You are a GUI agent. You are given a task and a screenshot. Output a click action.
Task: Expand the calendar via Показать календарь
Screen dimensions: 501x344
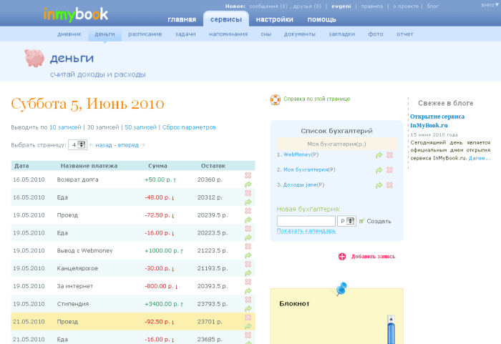point(306,230)
